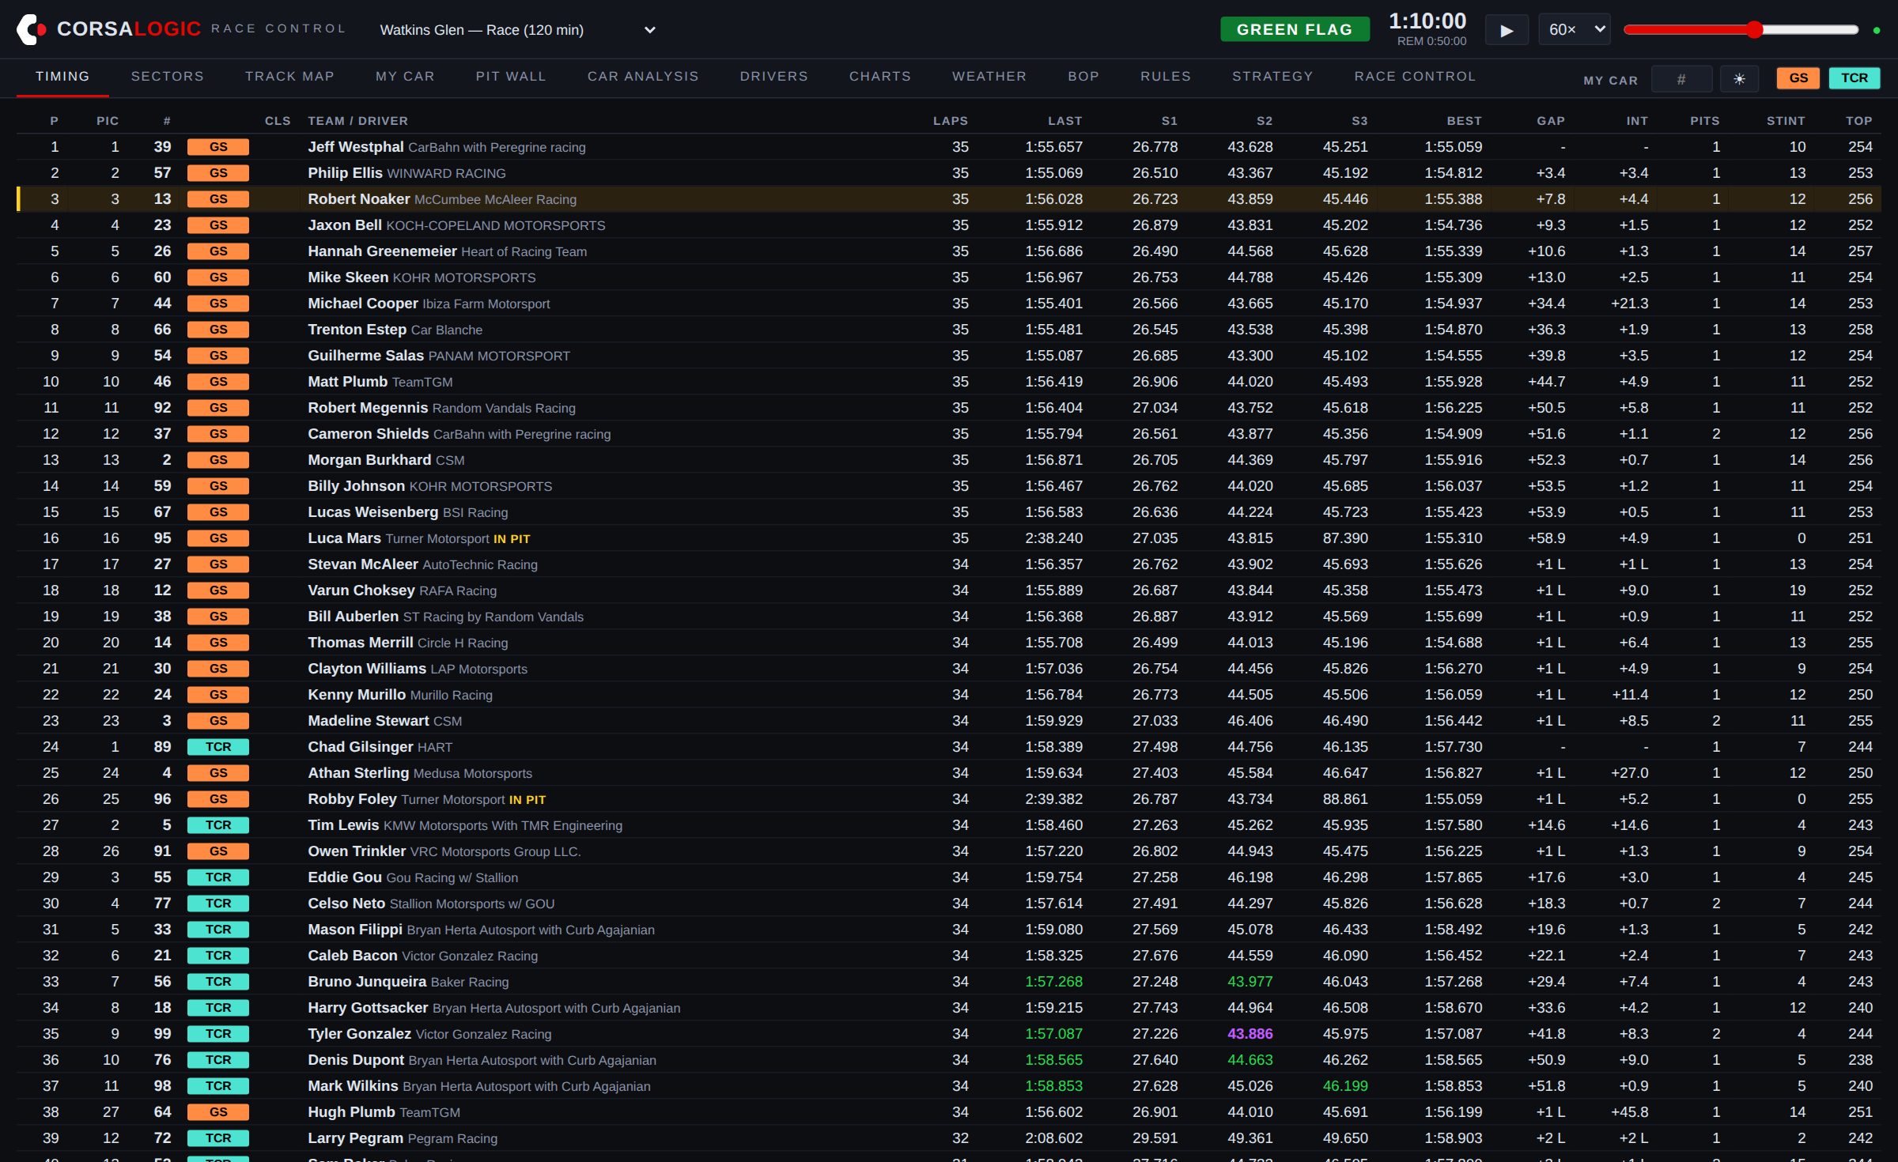Click the TCR badge on Celso Neto's row
The height and width of the screenshot is (1162, 1898).
(x=218, y=904)
